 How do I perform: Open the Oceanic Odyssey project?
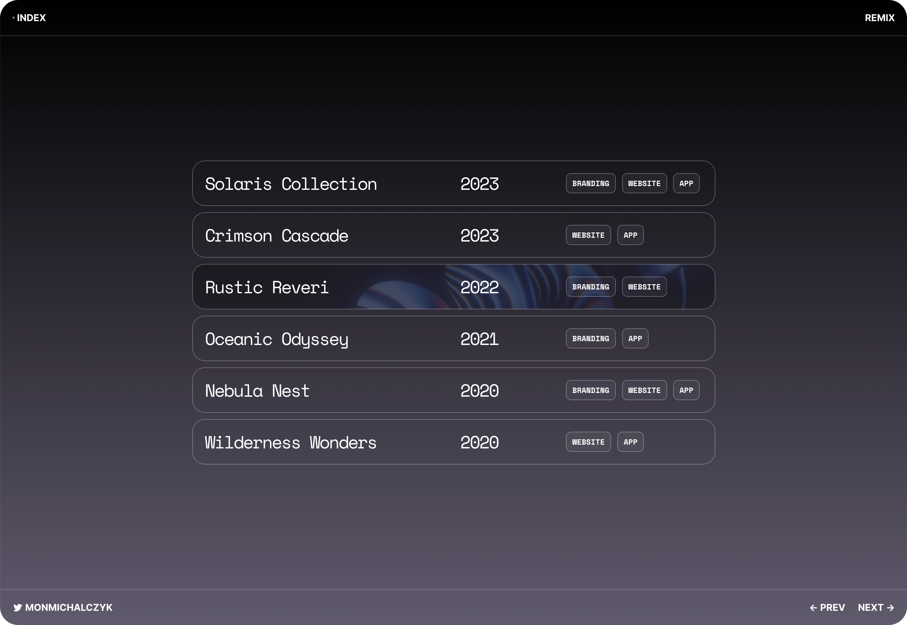click(x=453, y=338)
